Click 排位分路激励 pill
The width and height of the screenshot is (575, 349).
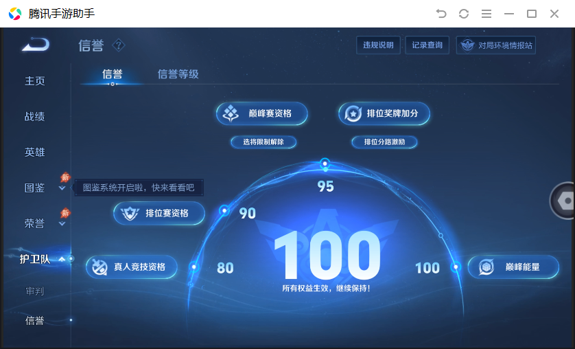coord(384,142)
